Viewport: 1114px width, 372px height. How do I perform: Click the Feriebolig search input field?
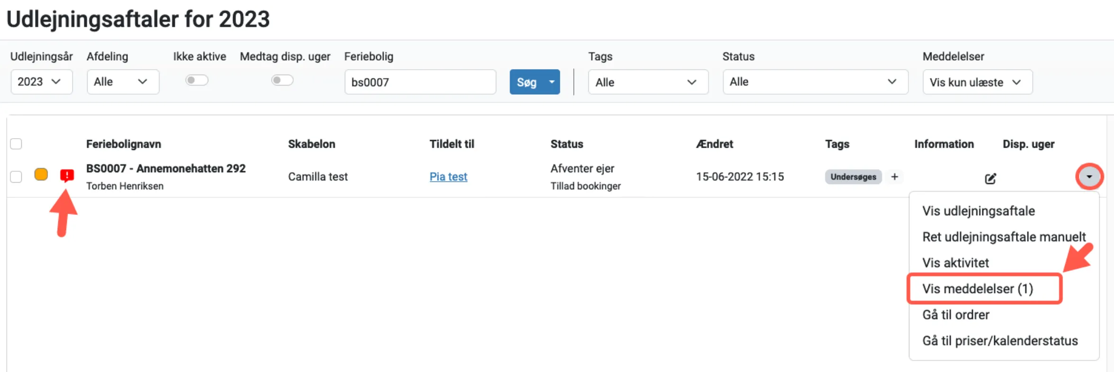pyautogui.click(x=420, y=82)
